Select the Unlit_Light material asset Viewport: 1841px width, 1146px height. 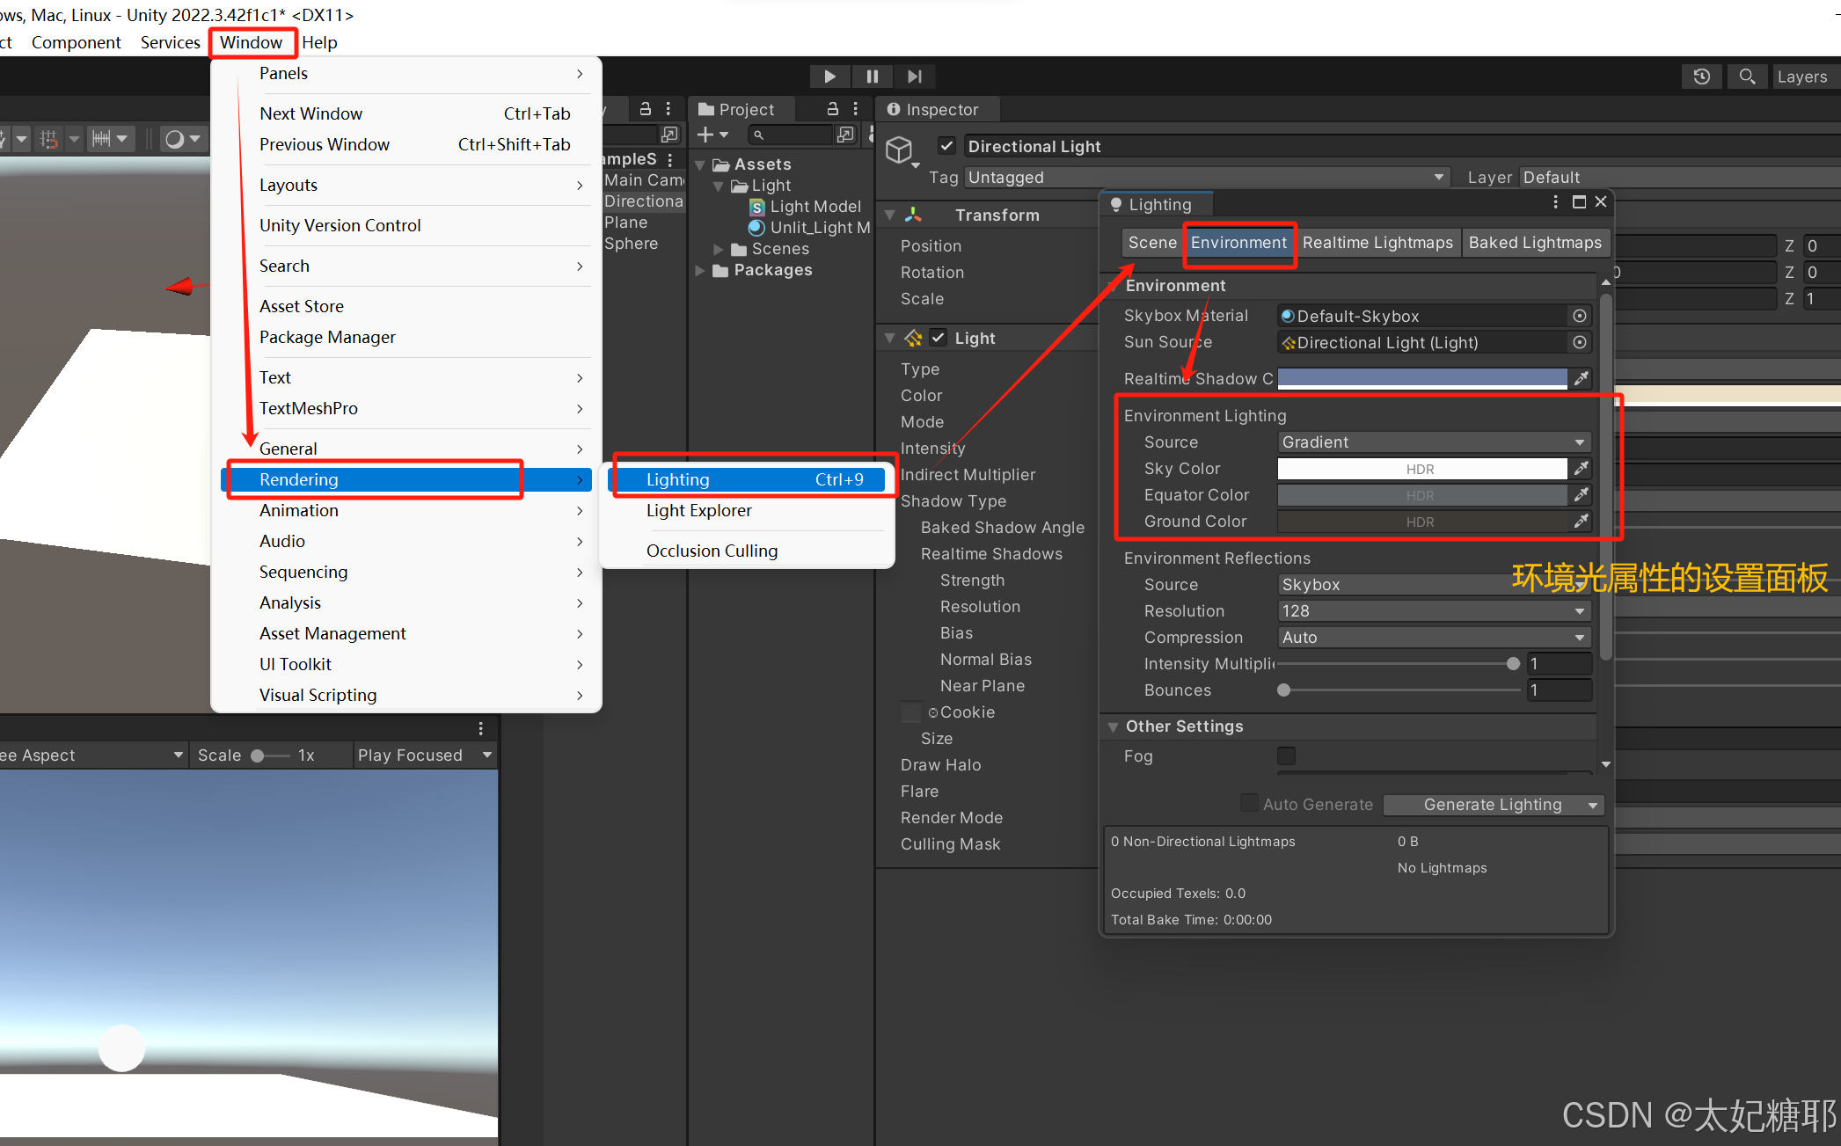pyautogui.click(x=809, y=228)
